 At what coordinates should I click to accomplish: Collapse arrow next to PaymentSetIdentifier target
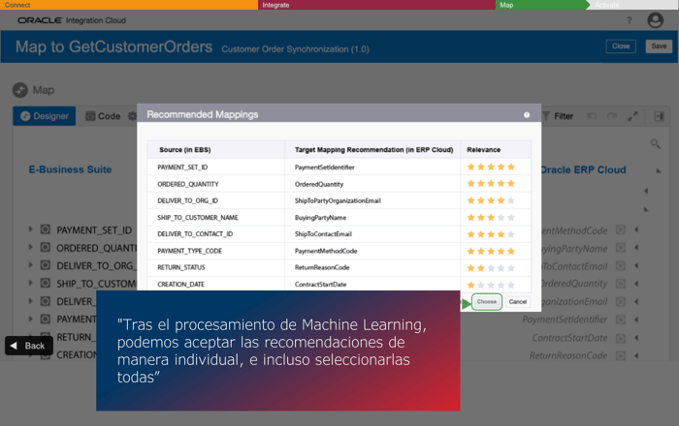pyautogui.click(x=636, y=319)
